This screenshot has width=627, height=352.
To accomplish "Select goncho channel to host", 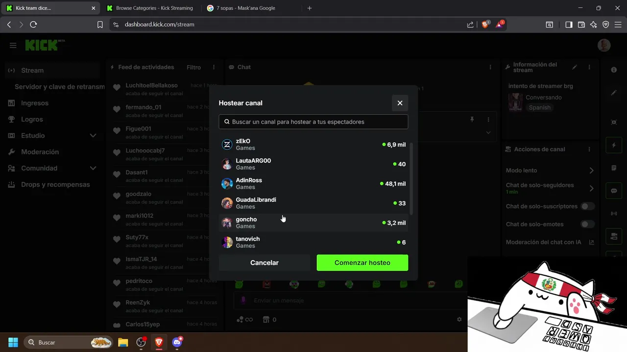I will [313, 223].
